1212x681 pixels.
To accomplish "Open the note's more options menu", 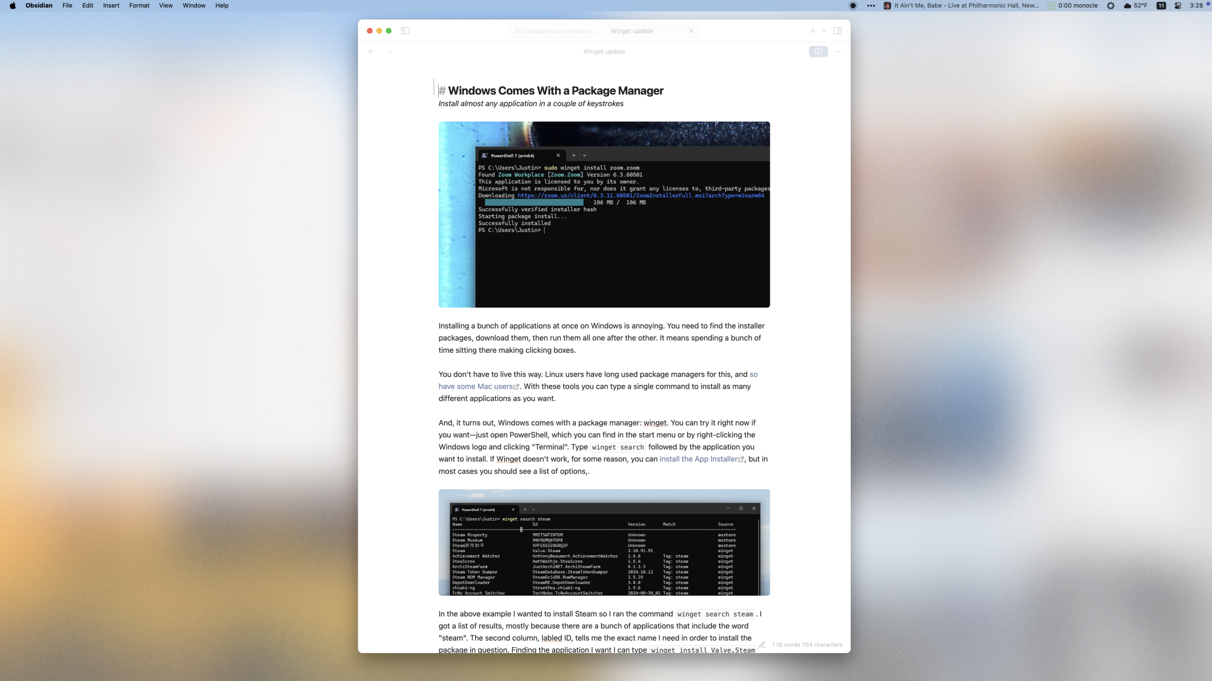I will [x=837, y=51].
